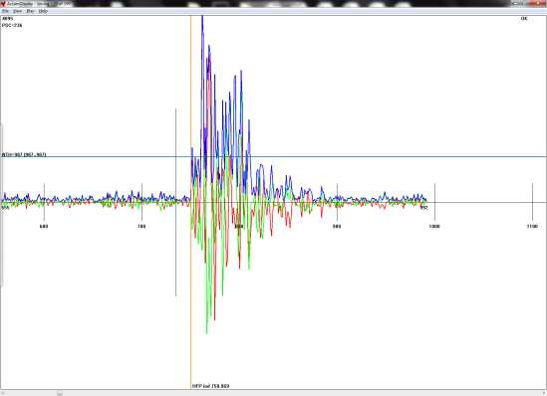Open the Help menu
This screenshot has width=547, height=396.
[x=43, y=11]
